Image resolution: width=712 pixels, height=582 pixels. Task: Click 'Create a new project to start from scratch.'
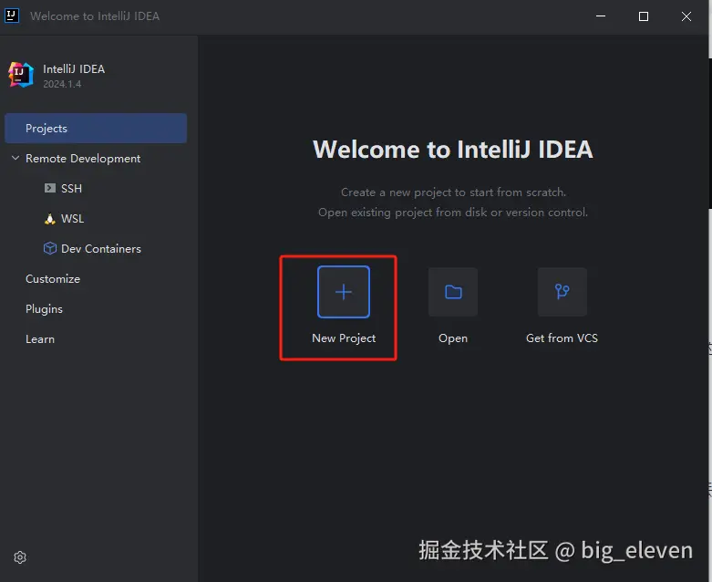click(453, 192)
